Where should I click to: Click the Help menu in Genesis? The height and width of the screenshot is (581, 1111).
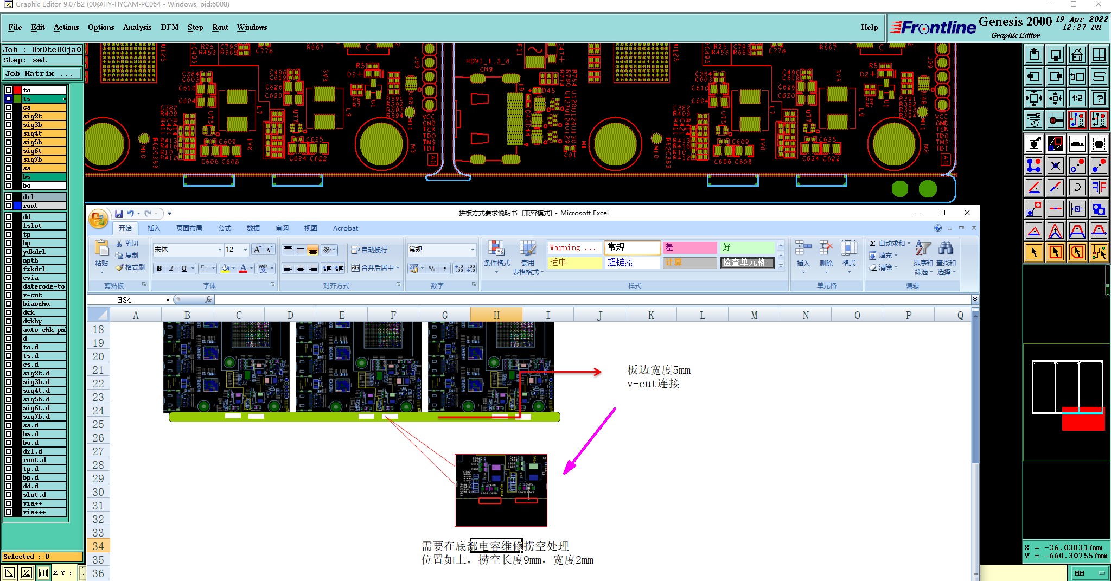(869, 27)
